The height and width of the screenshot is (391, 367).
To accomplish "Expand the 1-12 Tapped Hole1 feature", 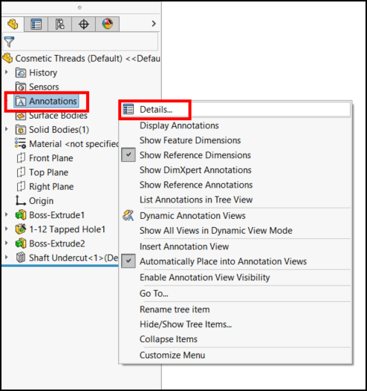I will pos(7,229).
